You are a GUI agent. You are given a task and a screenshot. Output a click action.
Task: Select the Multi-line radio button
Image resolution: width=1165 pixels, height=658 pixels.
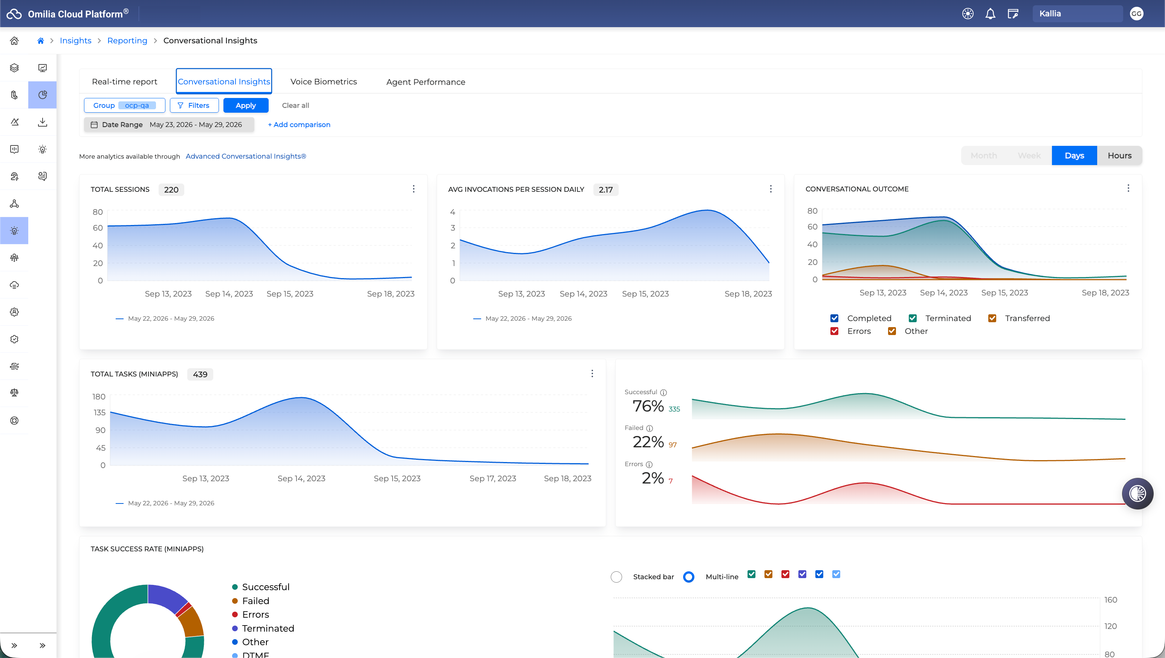689,577
